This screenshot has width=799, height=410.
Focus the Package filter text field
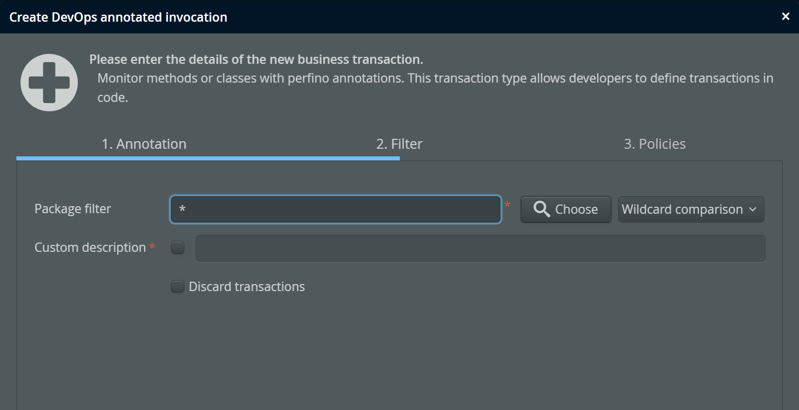pyautogui.click(x=335, y=209)
